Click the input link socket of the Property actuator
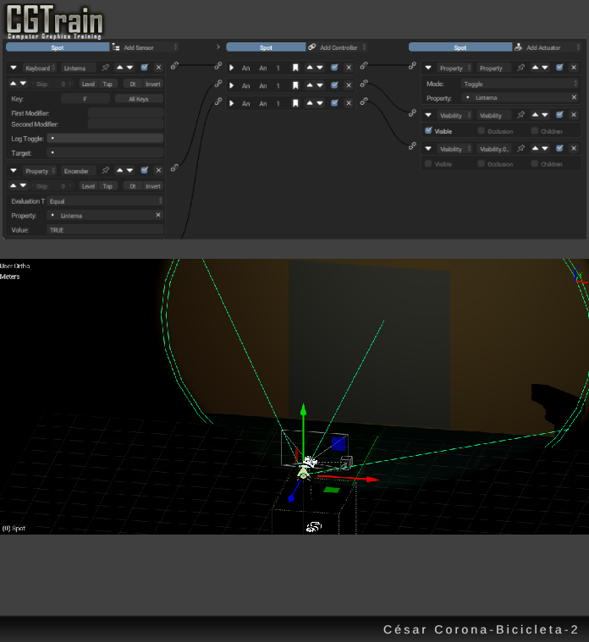The width and height of the screenshot is (589, 642). tap(413, 66)
